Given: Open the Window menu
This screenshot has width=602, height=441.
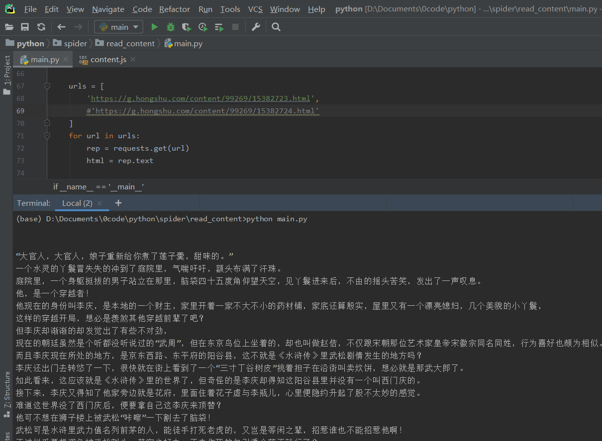Looking at the screenshot, I should [285, 9].
